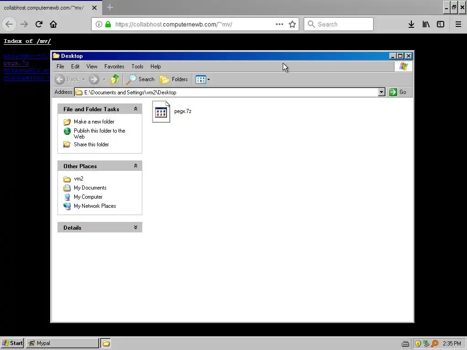The width and height of the screenshot is (467, 350).
Task: Click the Desktop window title bar folder icon
Action: click(56, 56)
